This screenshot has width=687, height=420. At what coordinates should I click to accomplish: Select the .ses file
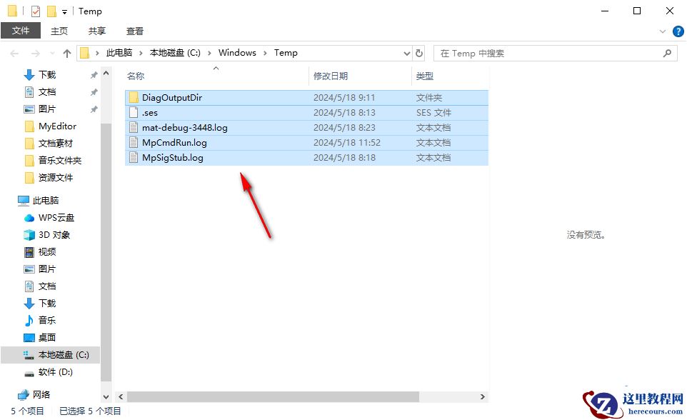[150, 112]
